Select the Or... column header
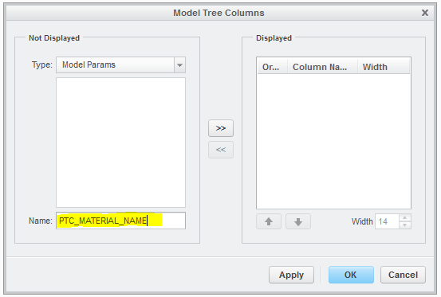 (272, 67)
